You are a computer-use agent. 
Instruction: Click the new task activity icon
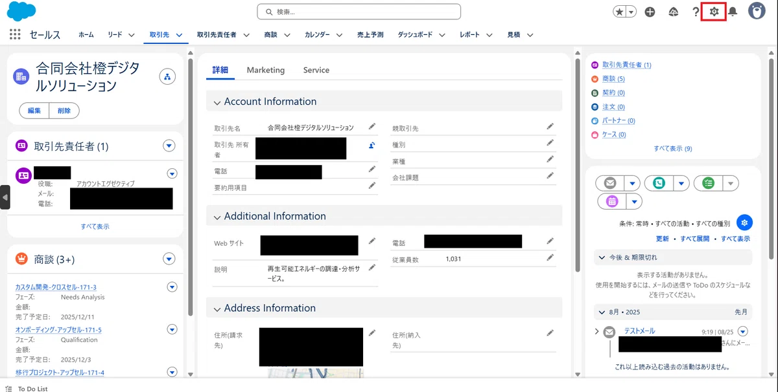click(x=708, y=183)
